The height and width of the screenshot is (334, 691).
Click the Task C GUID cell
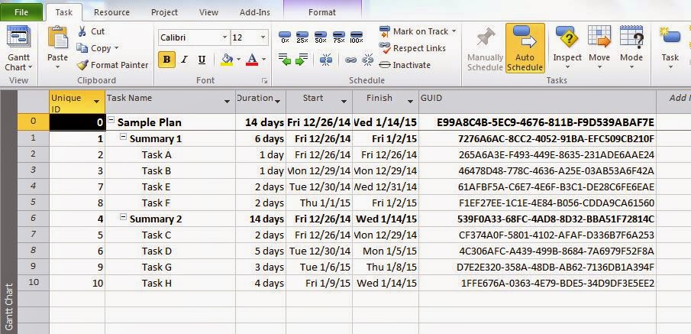538,235
